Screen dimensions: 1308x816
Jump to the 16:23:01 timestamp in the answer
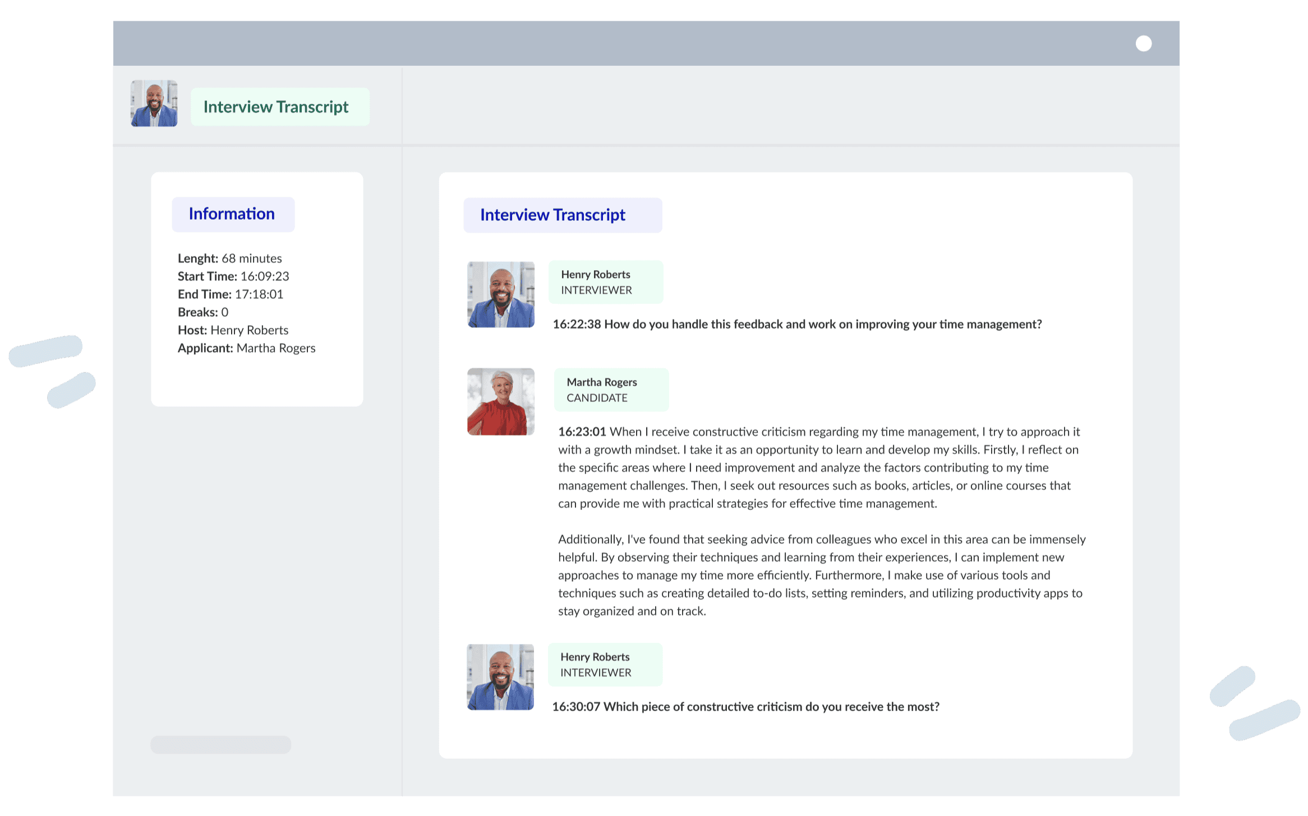click(582, 432)
